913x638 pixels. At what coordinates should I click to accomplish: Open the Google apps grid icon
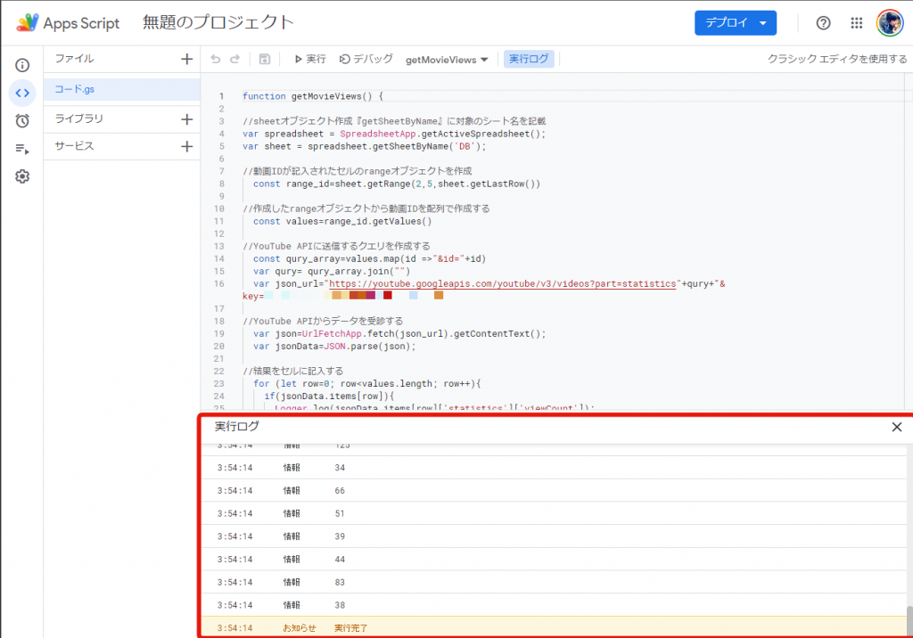pyautogui.click(x=857, y=23)
